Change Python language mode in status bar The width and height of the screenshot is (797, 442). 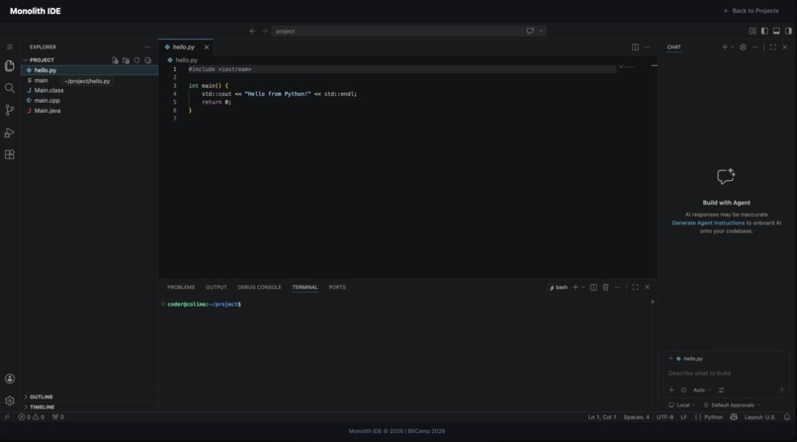click(713, 417)
